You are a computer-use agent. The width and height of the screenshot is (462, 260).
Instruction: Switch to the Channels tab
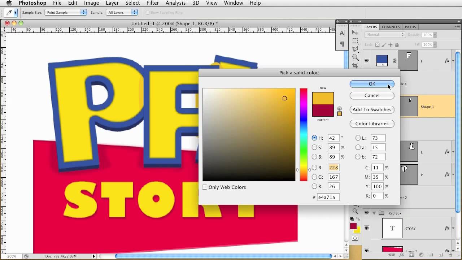(x=391, y=27)
